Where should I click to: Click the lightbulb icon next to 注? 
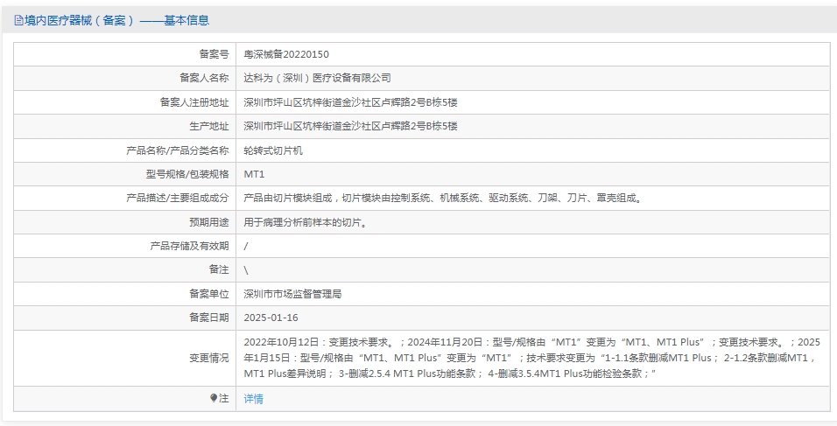214,398
